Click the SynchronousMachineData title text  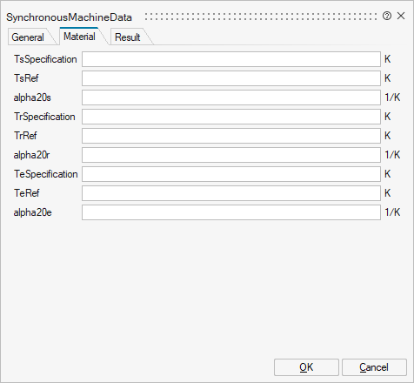[x=69, y=17]
